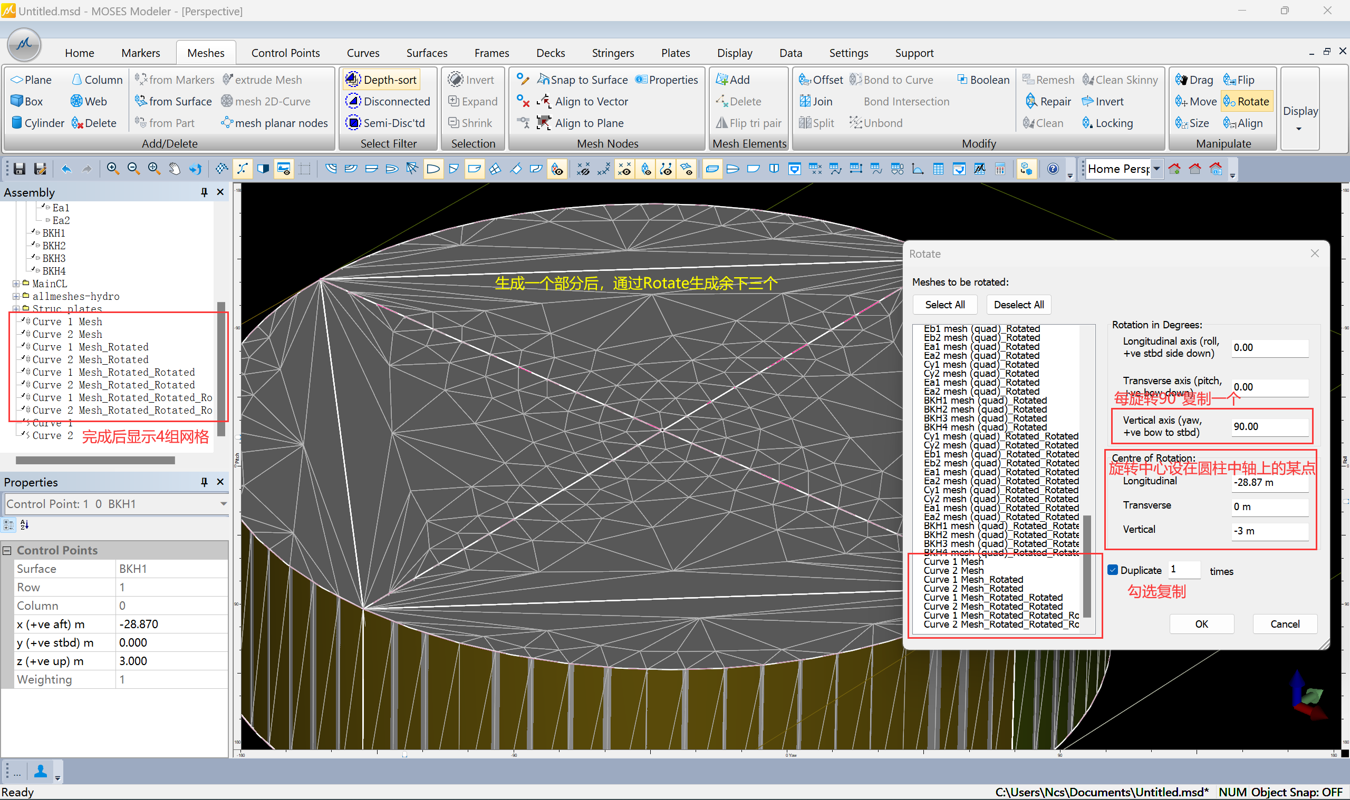Switch to the Surfaces ribbon tab
The height and width of the screenshot is (800, 1350).
[x=426, y=53]
